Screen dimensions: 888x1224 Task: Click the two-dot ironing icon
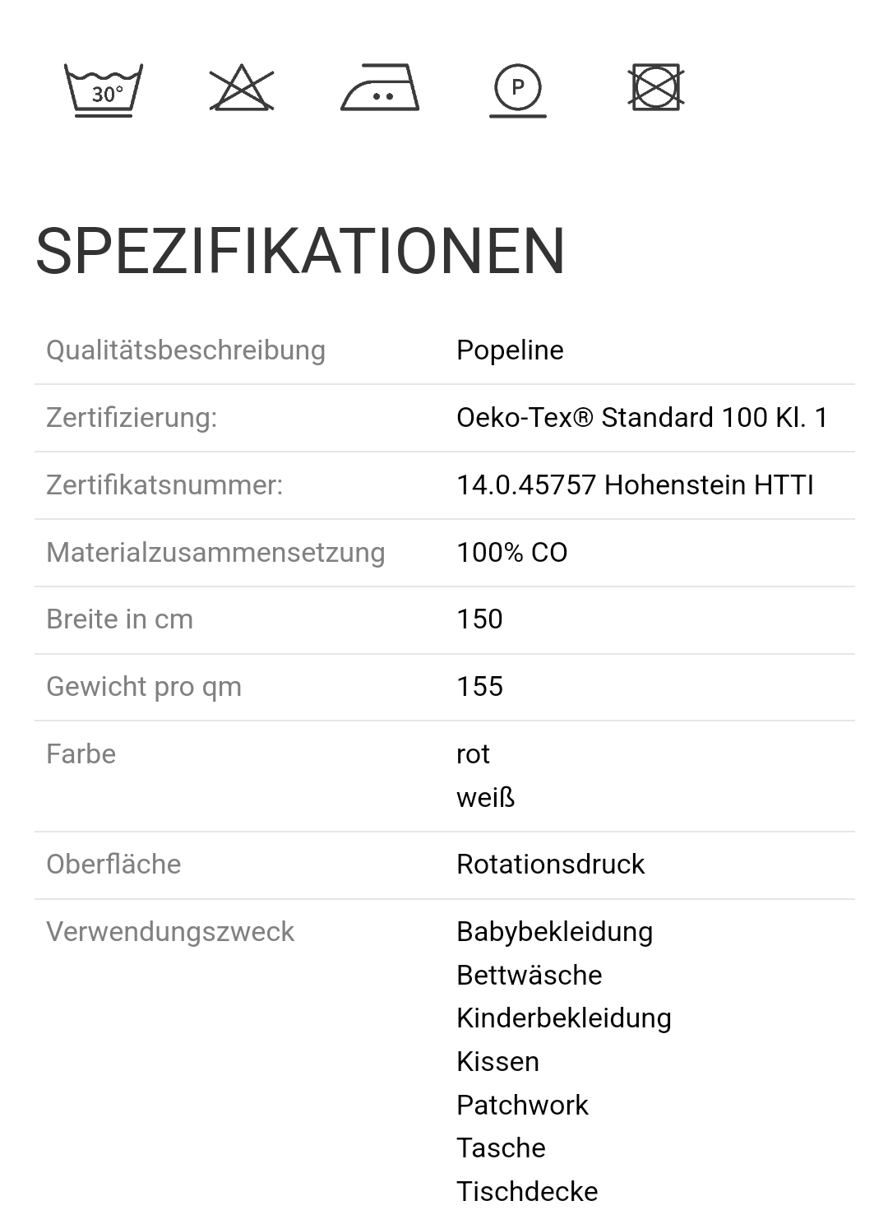(380, 88)
